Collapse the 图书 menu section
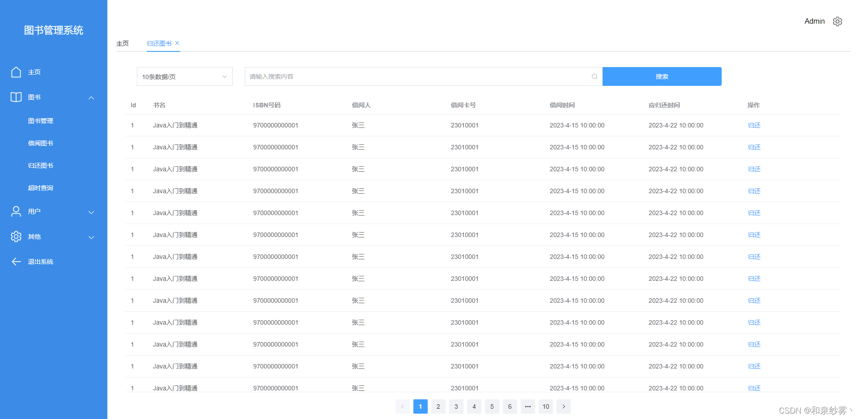 pyautogui.click(x=91, y=97)
